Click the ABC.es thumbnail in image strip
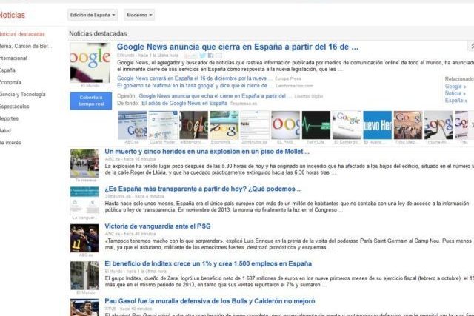This screenshot has height=316, width=474. point(133,125)
